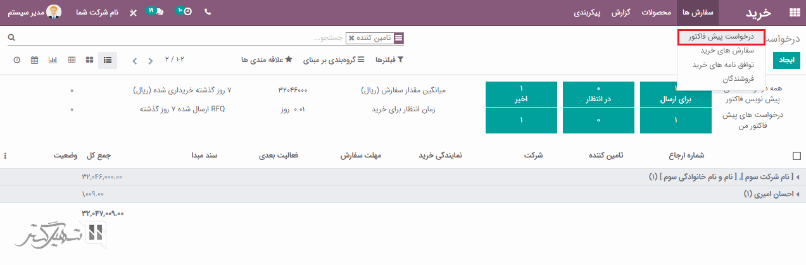
Task: Open the apps grid menu
Action: (x=794, y=13)
